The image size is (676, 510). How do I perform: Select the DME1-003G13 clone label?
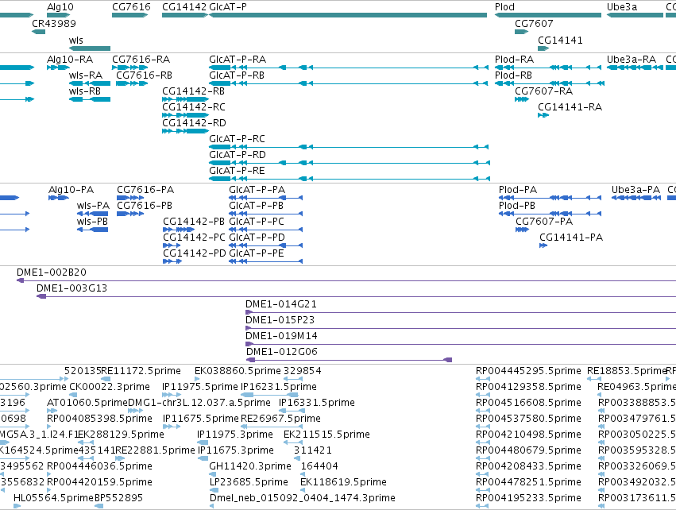point(71,288)
